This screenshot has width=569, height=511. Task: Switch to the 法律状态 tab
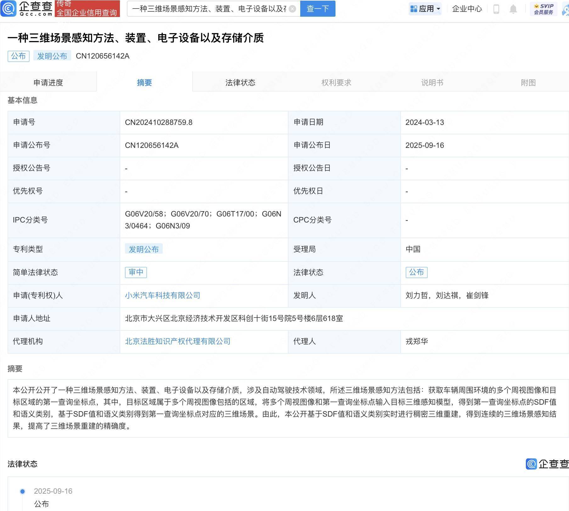(240, 82)
